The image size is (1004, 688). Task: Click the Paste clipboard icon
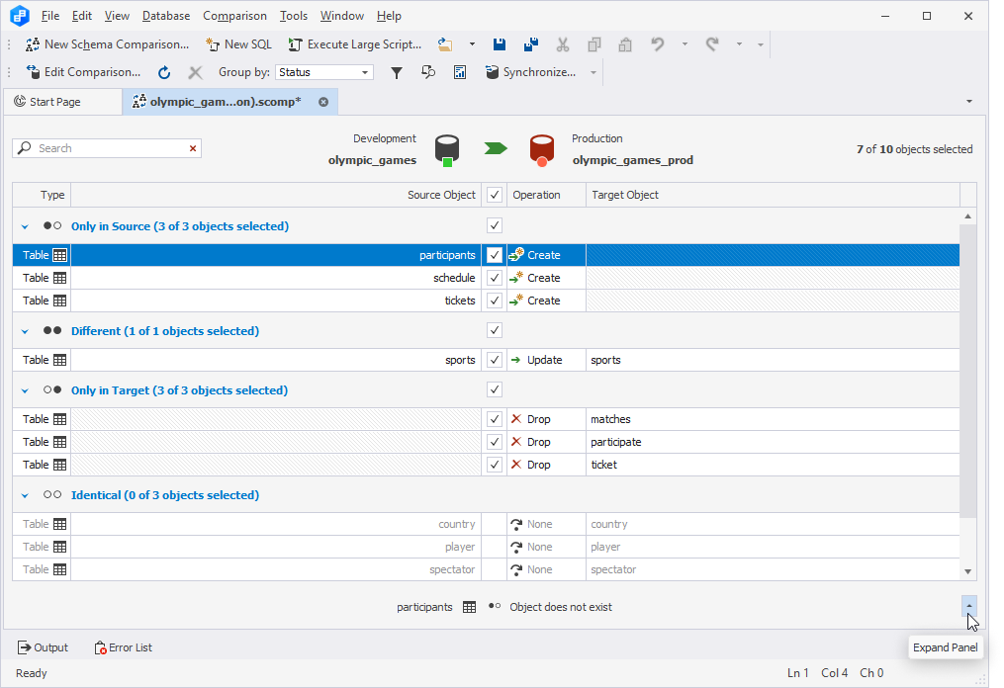click(x=625, y=44)
